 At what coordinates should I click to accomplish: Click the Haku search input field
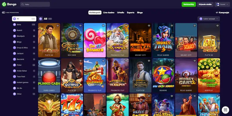[35, 4]
